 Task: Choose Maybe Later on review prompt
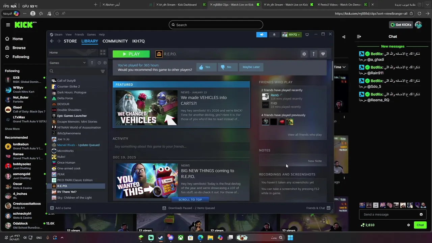click(x=251, y=67)
